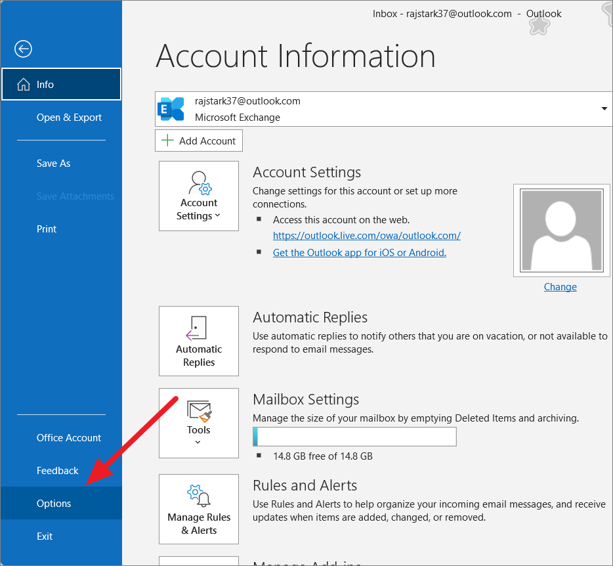Click the Add Account button
The height and width of the screenshot is (566, 613).
coord(199,141)
